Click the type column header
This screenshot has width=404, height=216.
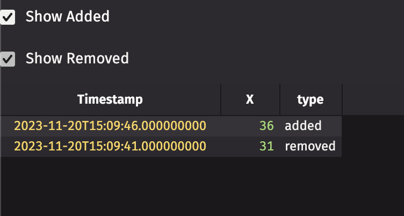(x=311, y=99)
